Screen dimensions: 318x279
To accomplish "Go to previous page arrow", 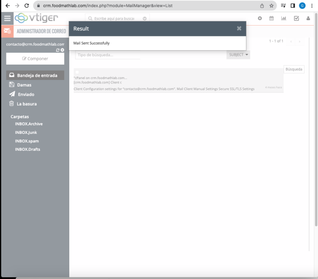I will pyautogui.click(x=291, y=41).
